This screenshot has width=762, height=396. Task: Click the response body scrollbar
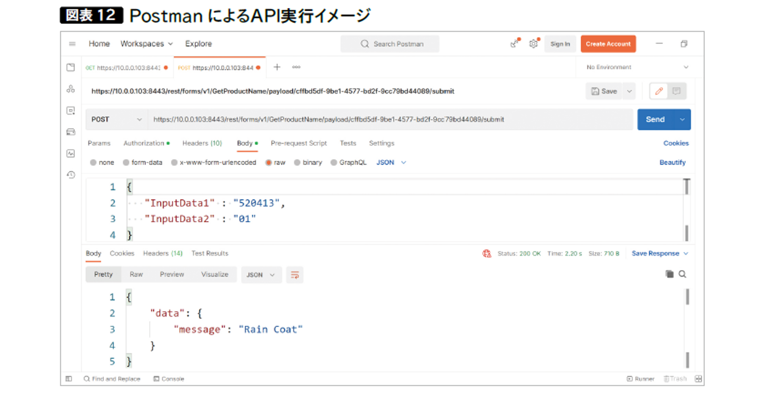[687, 329]
